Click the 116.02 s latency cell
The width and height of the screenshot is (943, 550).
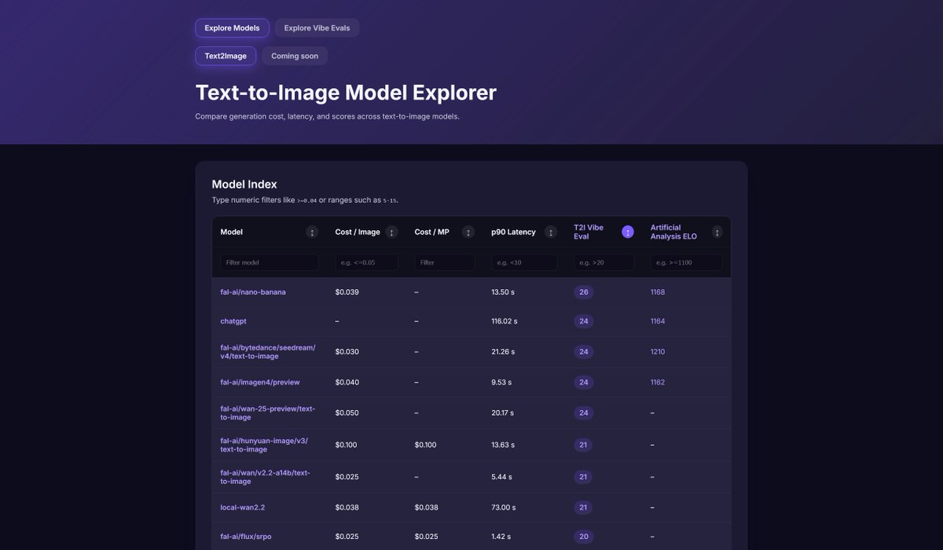(505, 321)
